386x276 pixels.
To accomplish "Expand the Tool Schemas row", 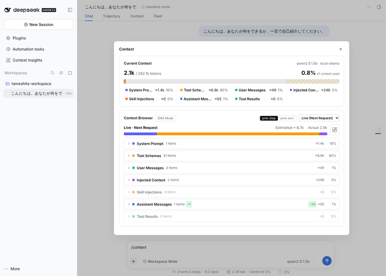I will pyautogui.click(x=232, y=156).
